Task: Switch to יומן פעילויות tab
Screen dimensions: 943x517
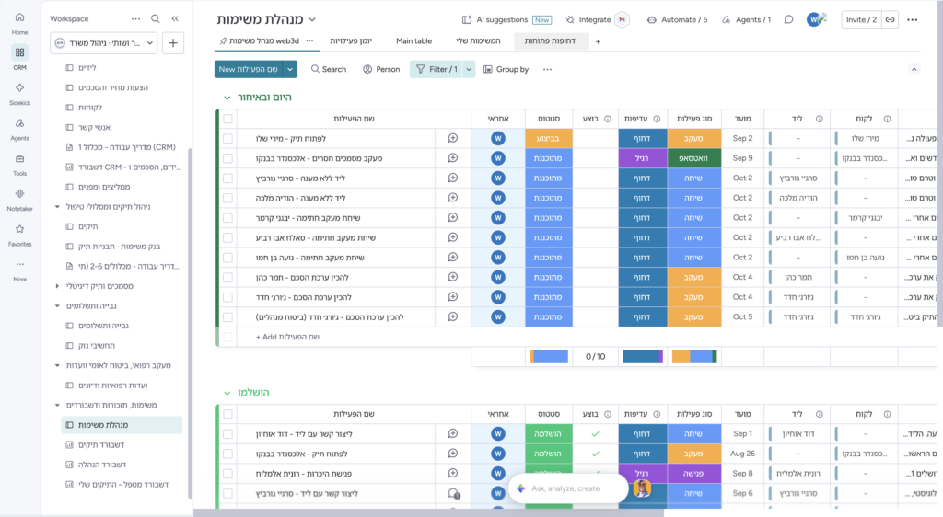Action: 351,40
